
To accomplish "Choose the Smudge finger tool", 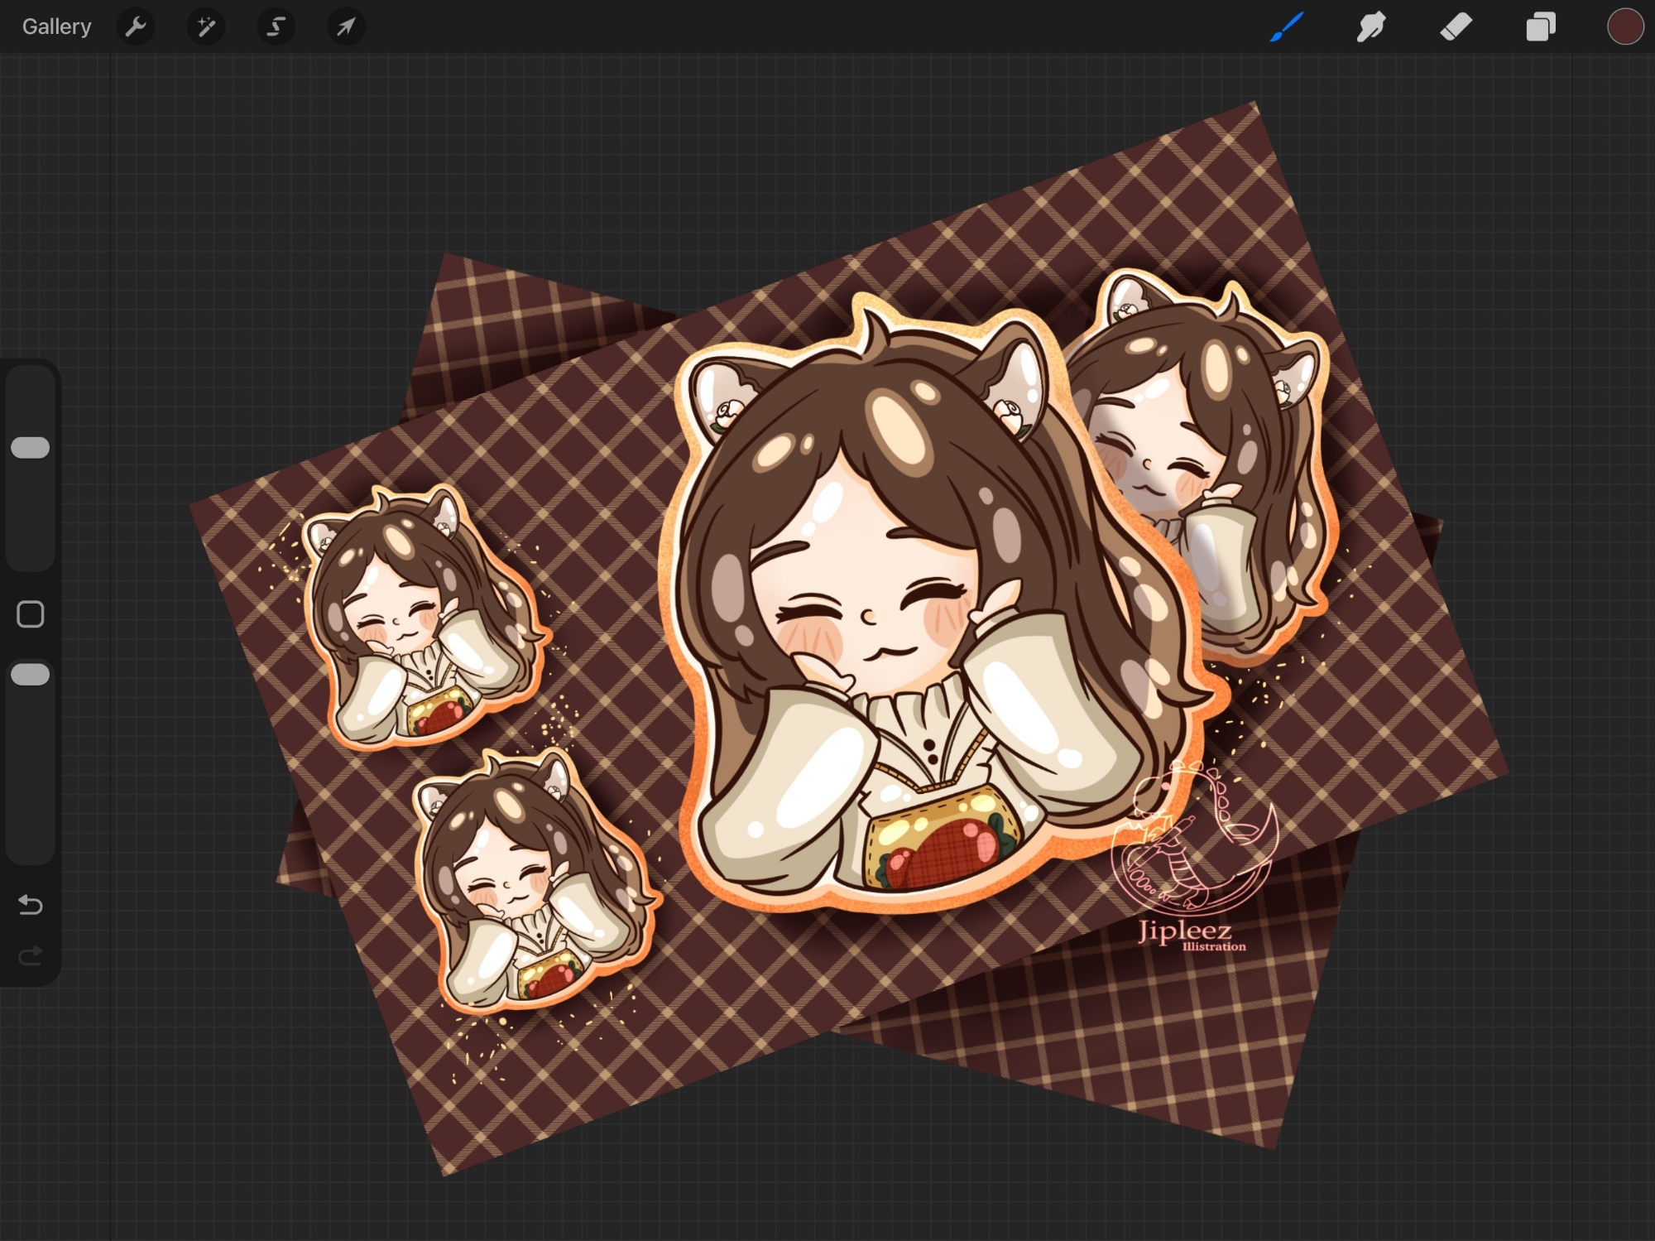I will [1371, 27].
